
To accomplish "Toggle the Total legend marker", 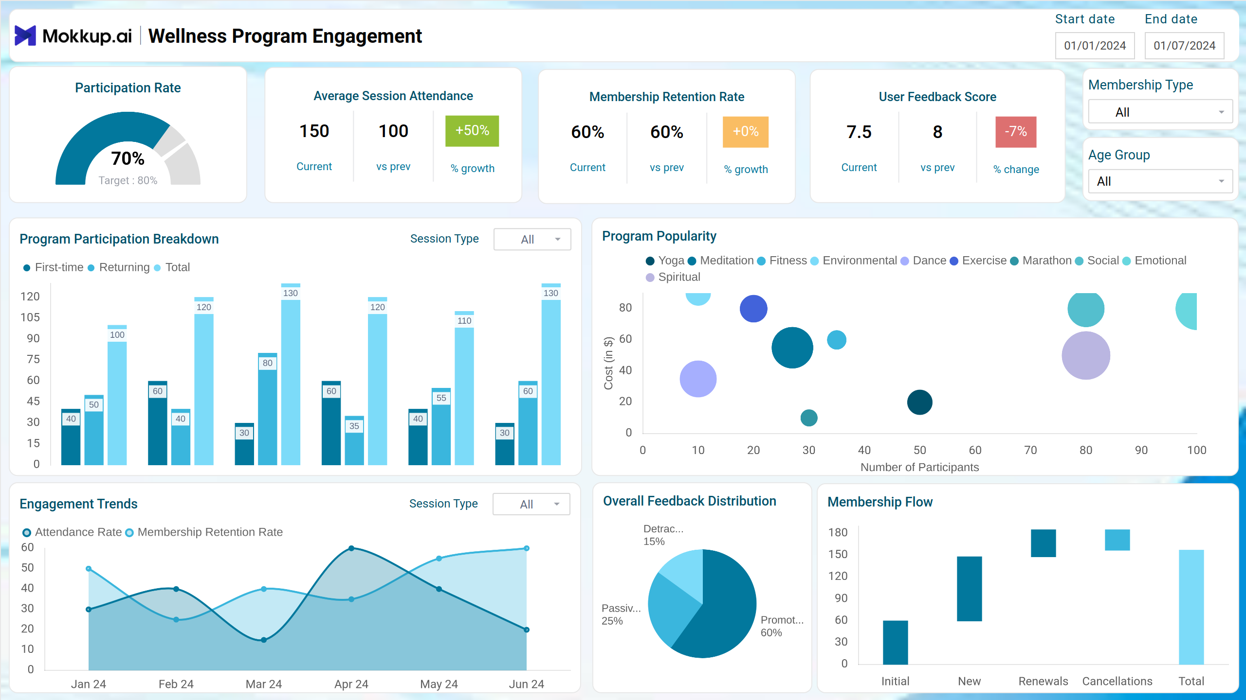I will click(157, 268).
